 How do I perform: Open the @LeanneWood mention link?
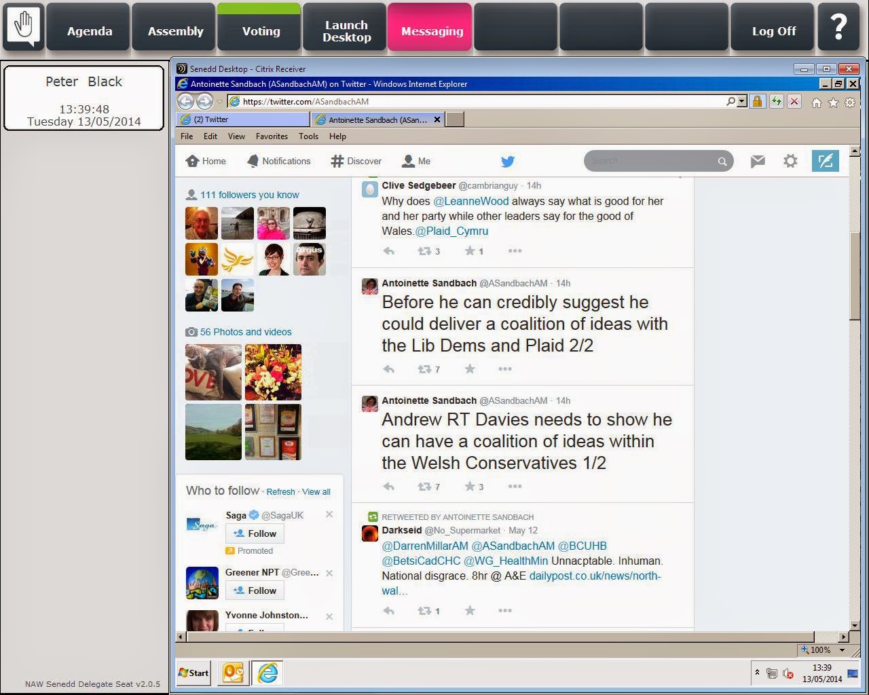(x=470, y=201)
